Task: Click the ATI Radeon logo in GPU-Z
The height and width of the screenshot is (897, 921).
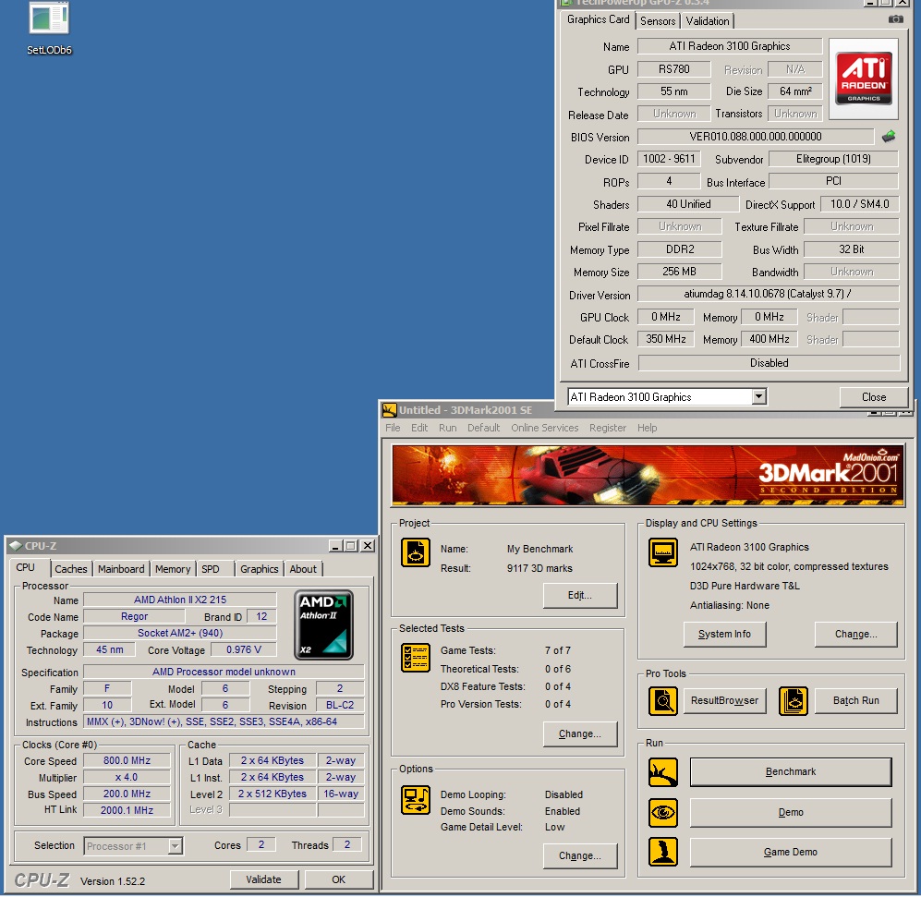Action: click(864, 79)
